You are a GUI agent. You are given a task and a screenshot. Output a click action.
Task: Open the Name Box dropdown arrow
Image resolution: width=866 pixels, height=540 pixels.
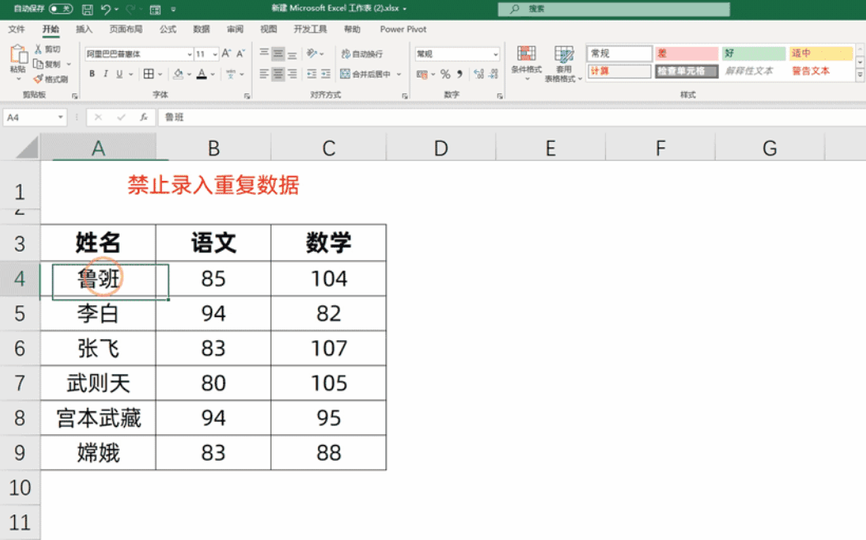[x=61, y=117]
